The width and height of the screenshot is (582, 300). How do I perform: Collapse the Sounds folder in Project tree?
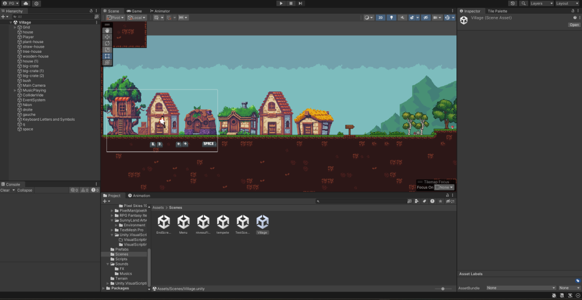[107, 264]
